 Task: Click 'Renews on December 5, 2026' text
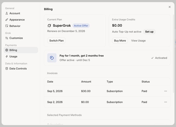66,31
